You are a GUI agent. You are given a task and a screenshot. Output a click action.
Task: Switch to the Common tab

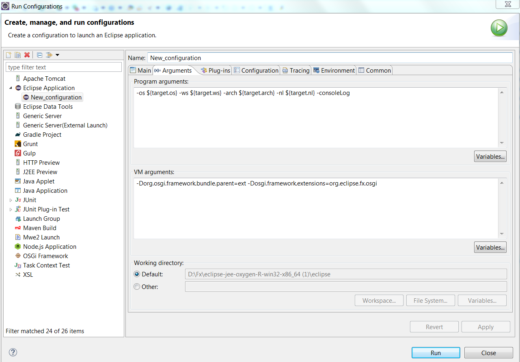(x=375, y=70)
